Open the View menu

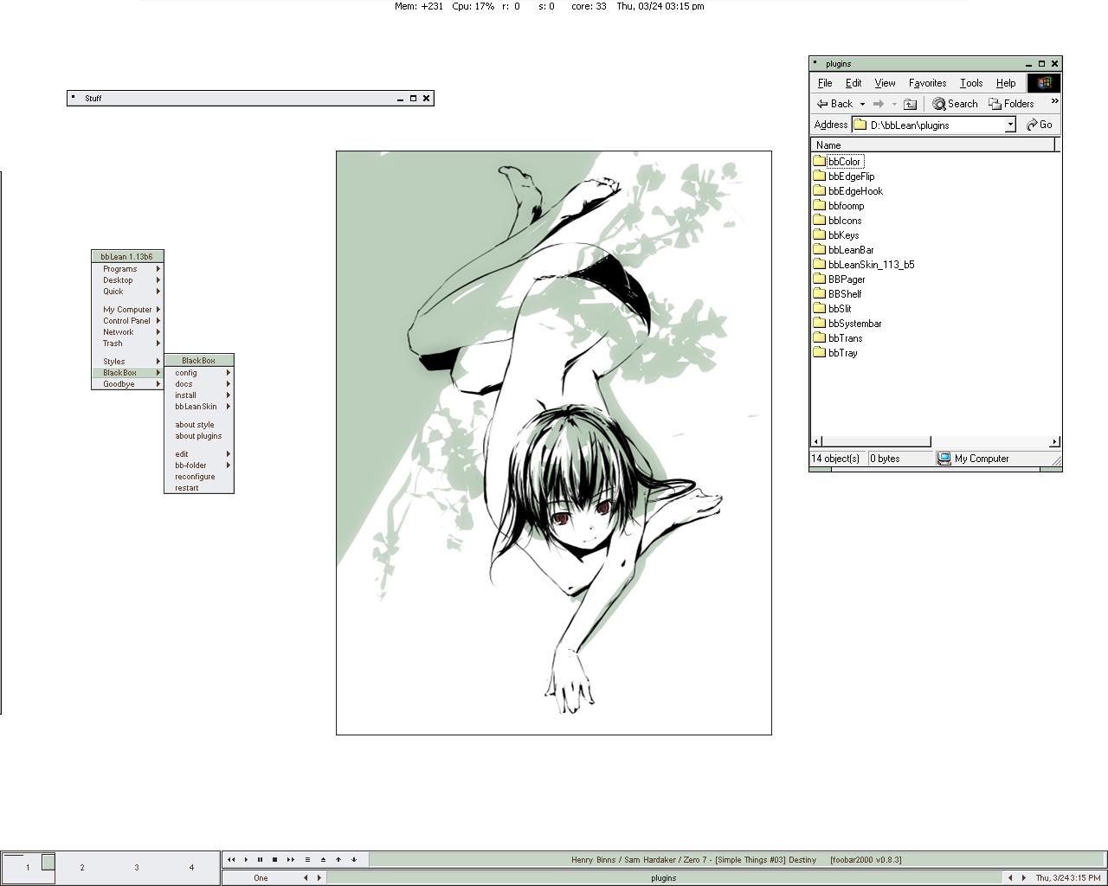[885, 83]
